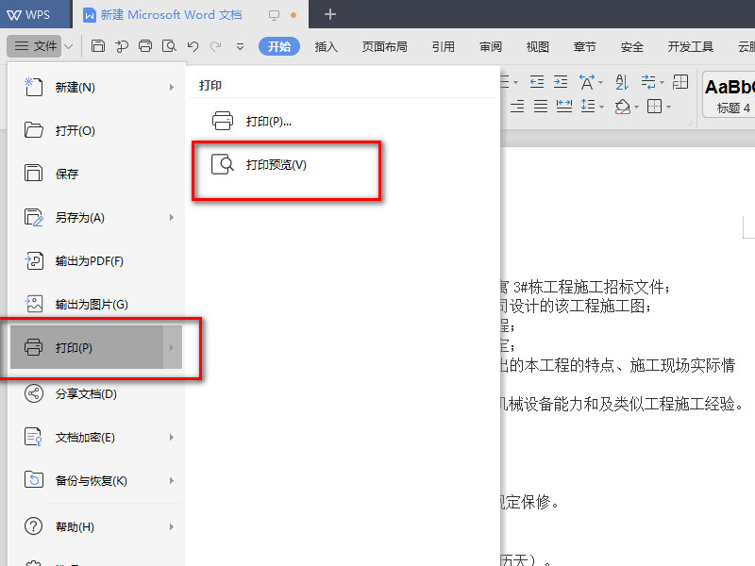The image size is (755, 566).
Task: Click the Redo icon
Action: coord(218,45)
